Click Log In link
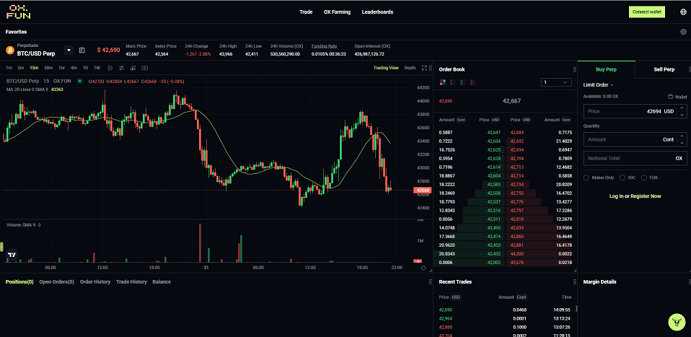Image resolution: width=691 pixels, height=337 pixels. (x=617, y=196)
